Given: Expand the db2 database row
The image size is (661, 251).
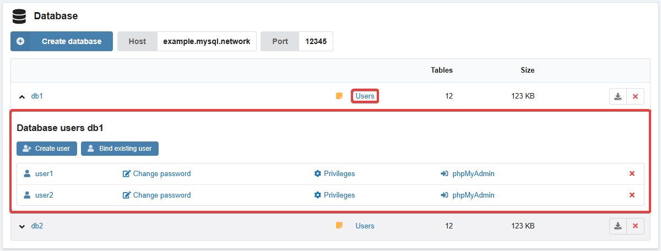Looking at the screenshot, I should [22, 226].
